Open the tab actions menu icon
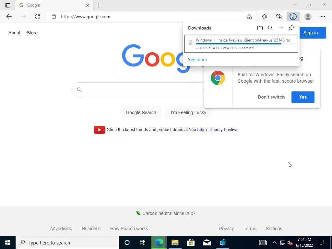The height and width of the screenshot is (249, 332). [8, 5]
